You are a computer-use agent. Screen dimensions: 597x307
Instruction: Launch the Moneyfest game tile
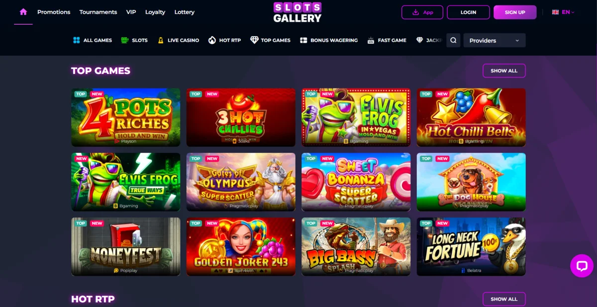[126, 246]
